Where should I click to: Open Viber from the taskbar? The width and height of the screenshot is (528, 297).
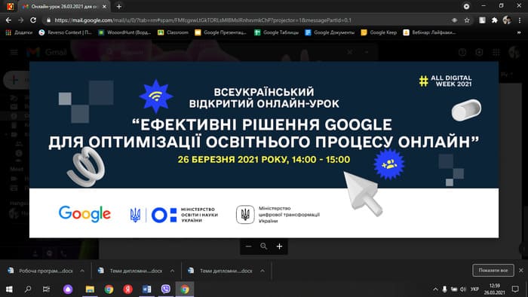tap(165, 289)
